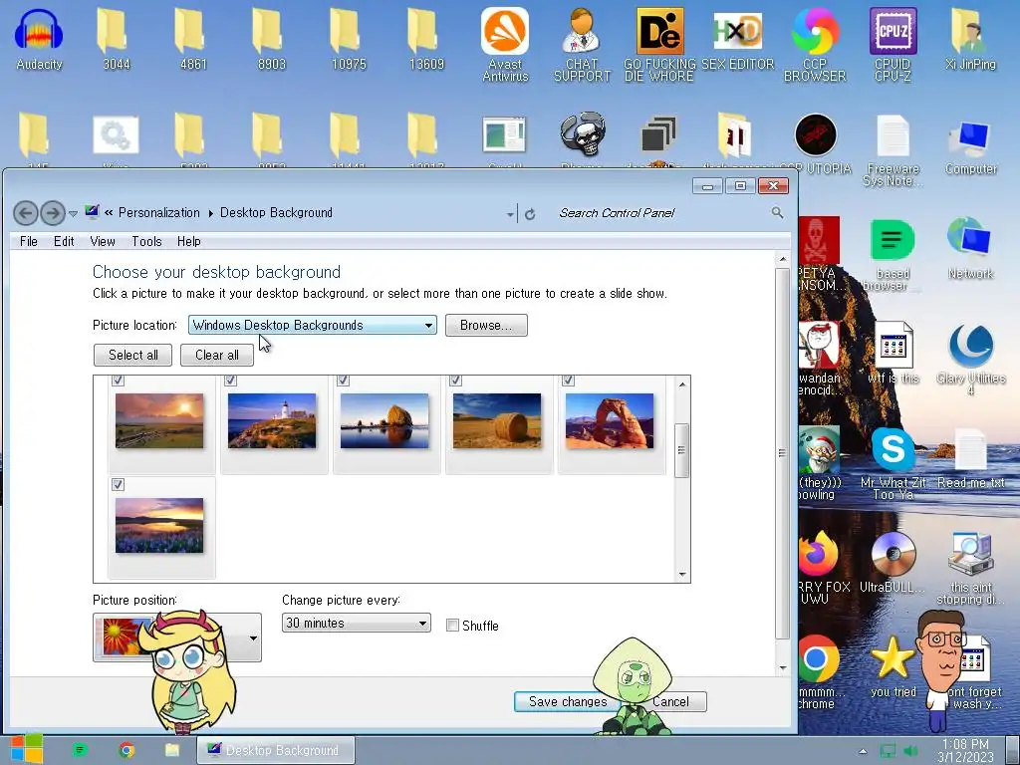
Task: Click the Select all button
Action: pyautogui.click(x=132, y=355)
